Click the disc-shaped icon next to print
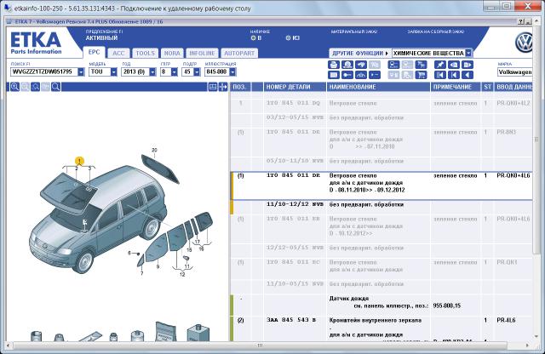This screenshot has width=545, height=354. (347, 65)
